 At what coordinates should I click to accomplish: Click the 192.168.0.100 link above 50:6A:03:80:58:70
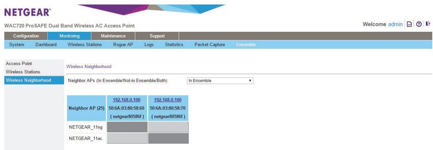coord(168,100)
